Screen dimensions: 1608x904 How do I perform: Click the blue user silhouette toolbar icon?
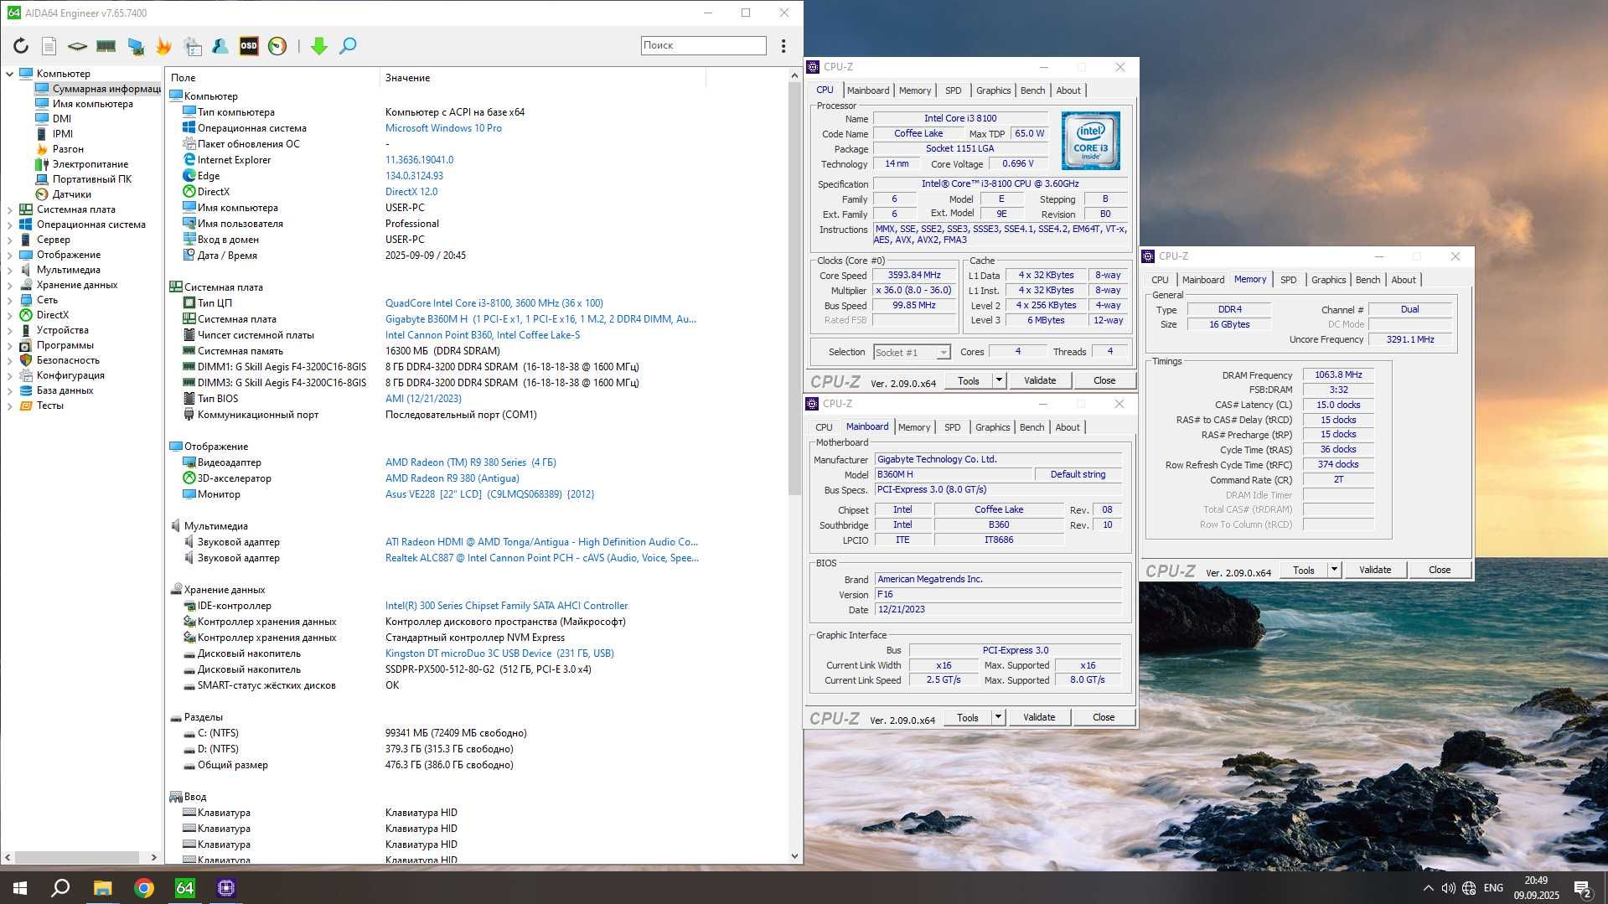pos(220,46)
